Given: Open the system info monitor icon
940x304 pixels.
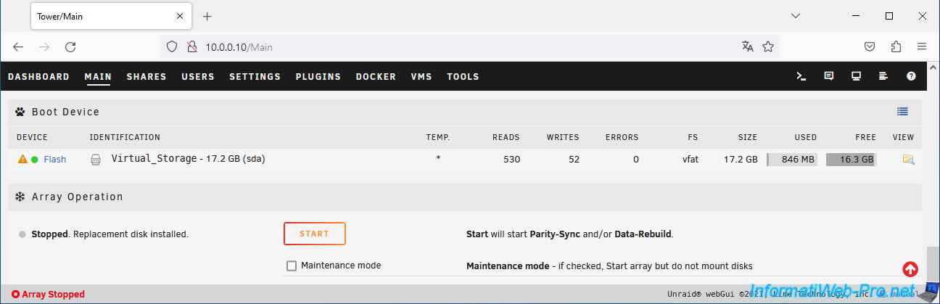Looking at the screenshot, I should click(856, 76).
